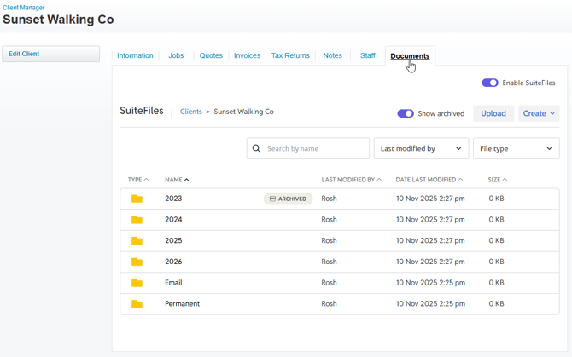This screenshot has height=357, width=572.
Task: Click the Edit Client button
Action: [x=50, y=54]
